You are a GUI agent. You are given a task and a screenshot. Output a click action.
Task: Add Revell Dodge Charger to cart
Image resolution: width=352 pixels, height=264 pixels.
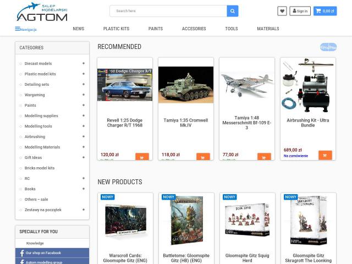(142, 157)
